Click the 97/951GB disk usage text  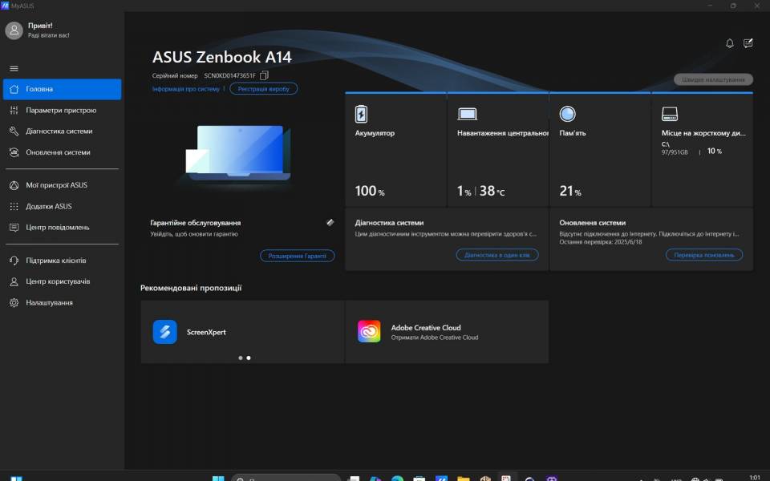pos(675,152)
